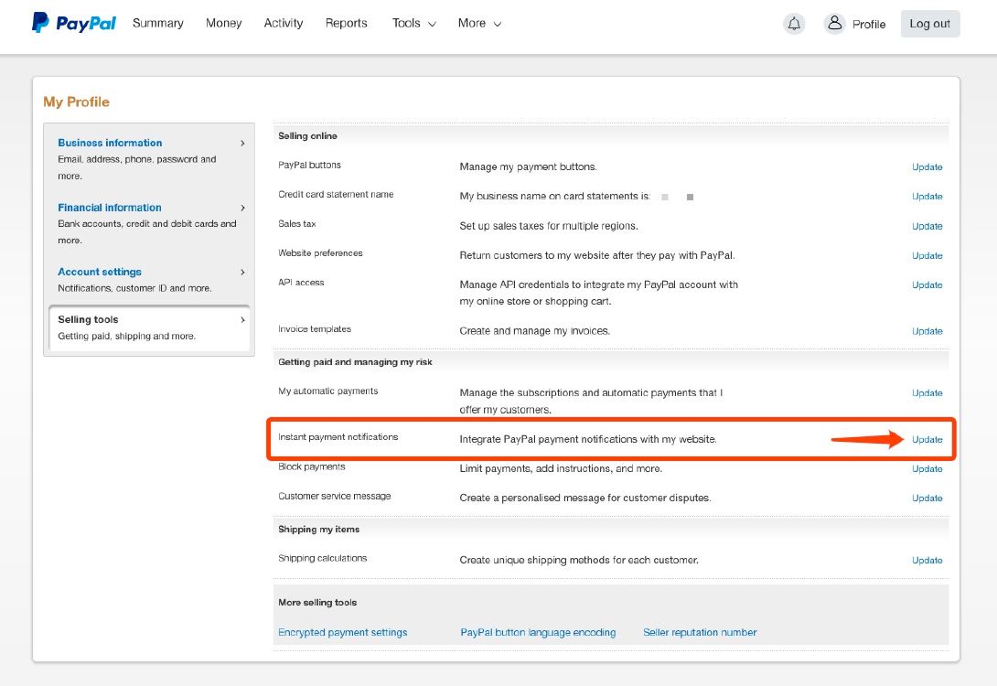
Task: Click 'Create and manage my invoices.' text
Action: [x=535, y=330]
